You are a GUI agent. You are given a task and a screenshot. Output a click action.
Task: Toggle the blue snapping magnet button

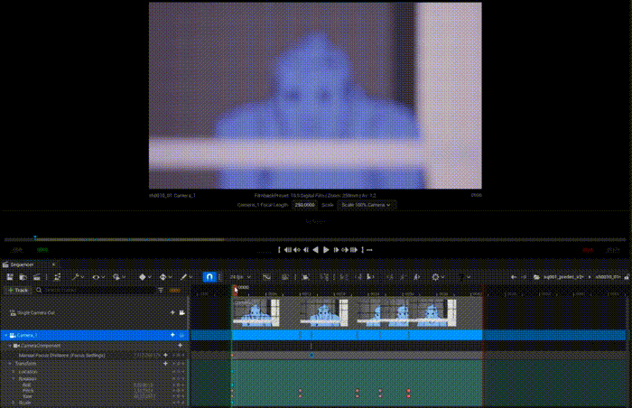pyautogui.click(x=209, y=277)
